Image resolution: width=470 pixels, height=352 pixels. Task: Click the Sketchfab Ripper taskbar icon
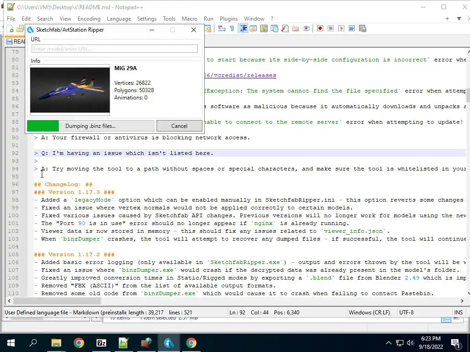pyautogui.click(x=168, y=343)
